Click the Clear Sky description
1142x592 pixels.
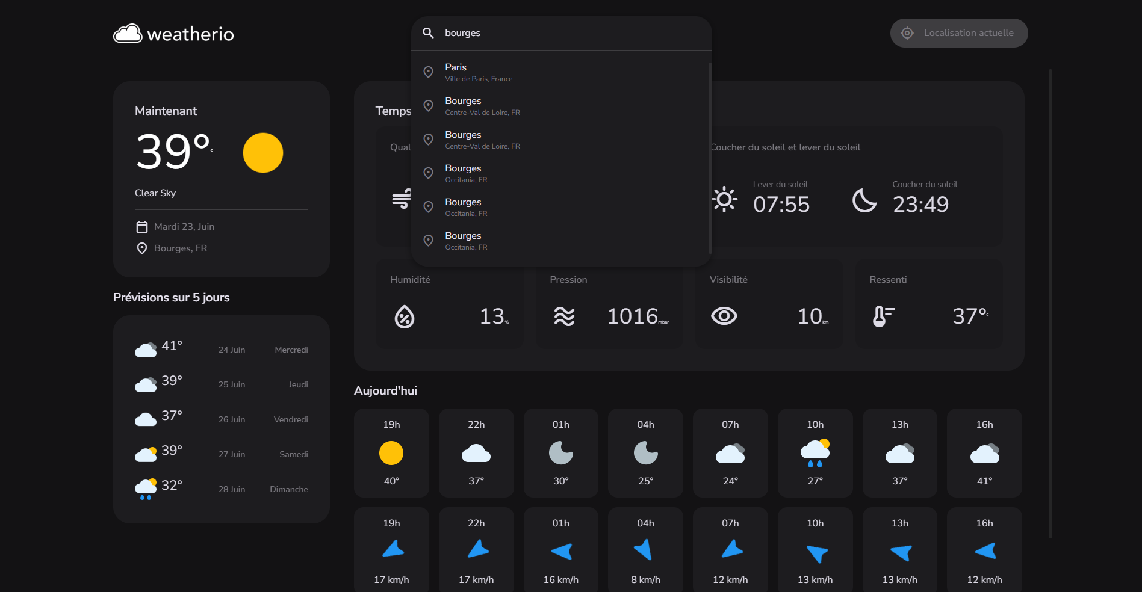pyautogui.click(x=155, y=193)
